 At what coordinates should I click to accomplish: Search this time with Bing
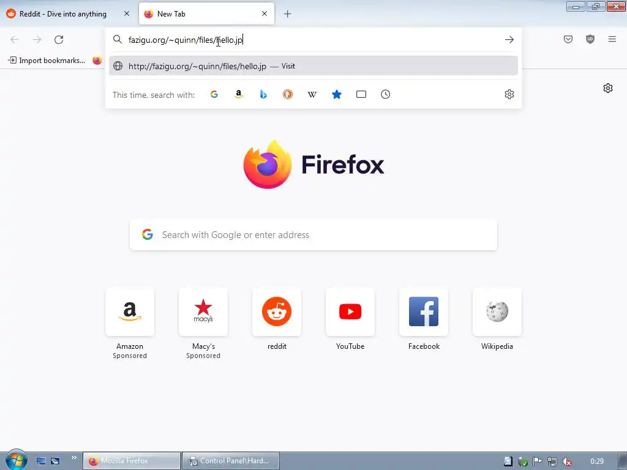[263, 94]
